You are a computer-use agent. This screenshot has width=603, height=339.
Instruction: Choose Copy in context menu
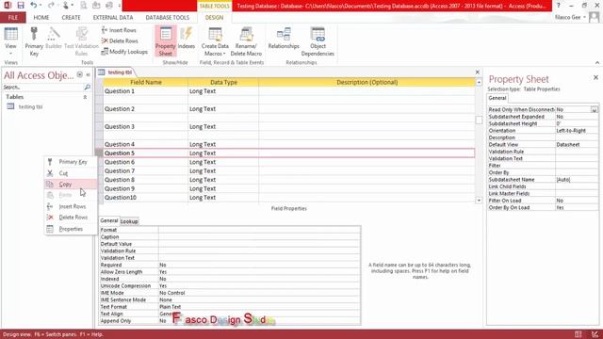click(x=71, y=185)
